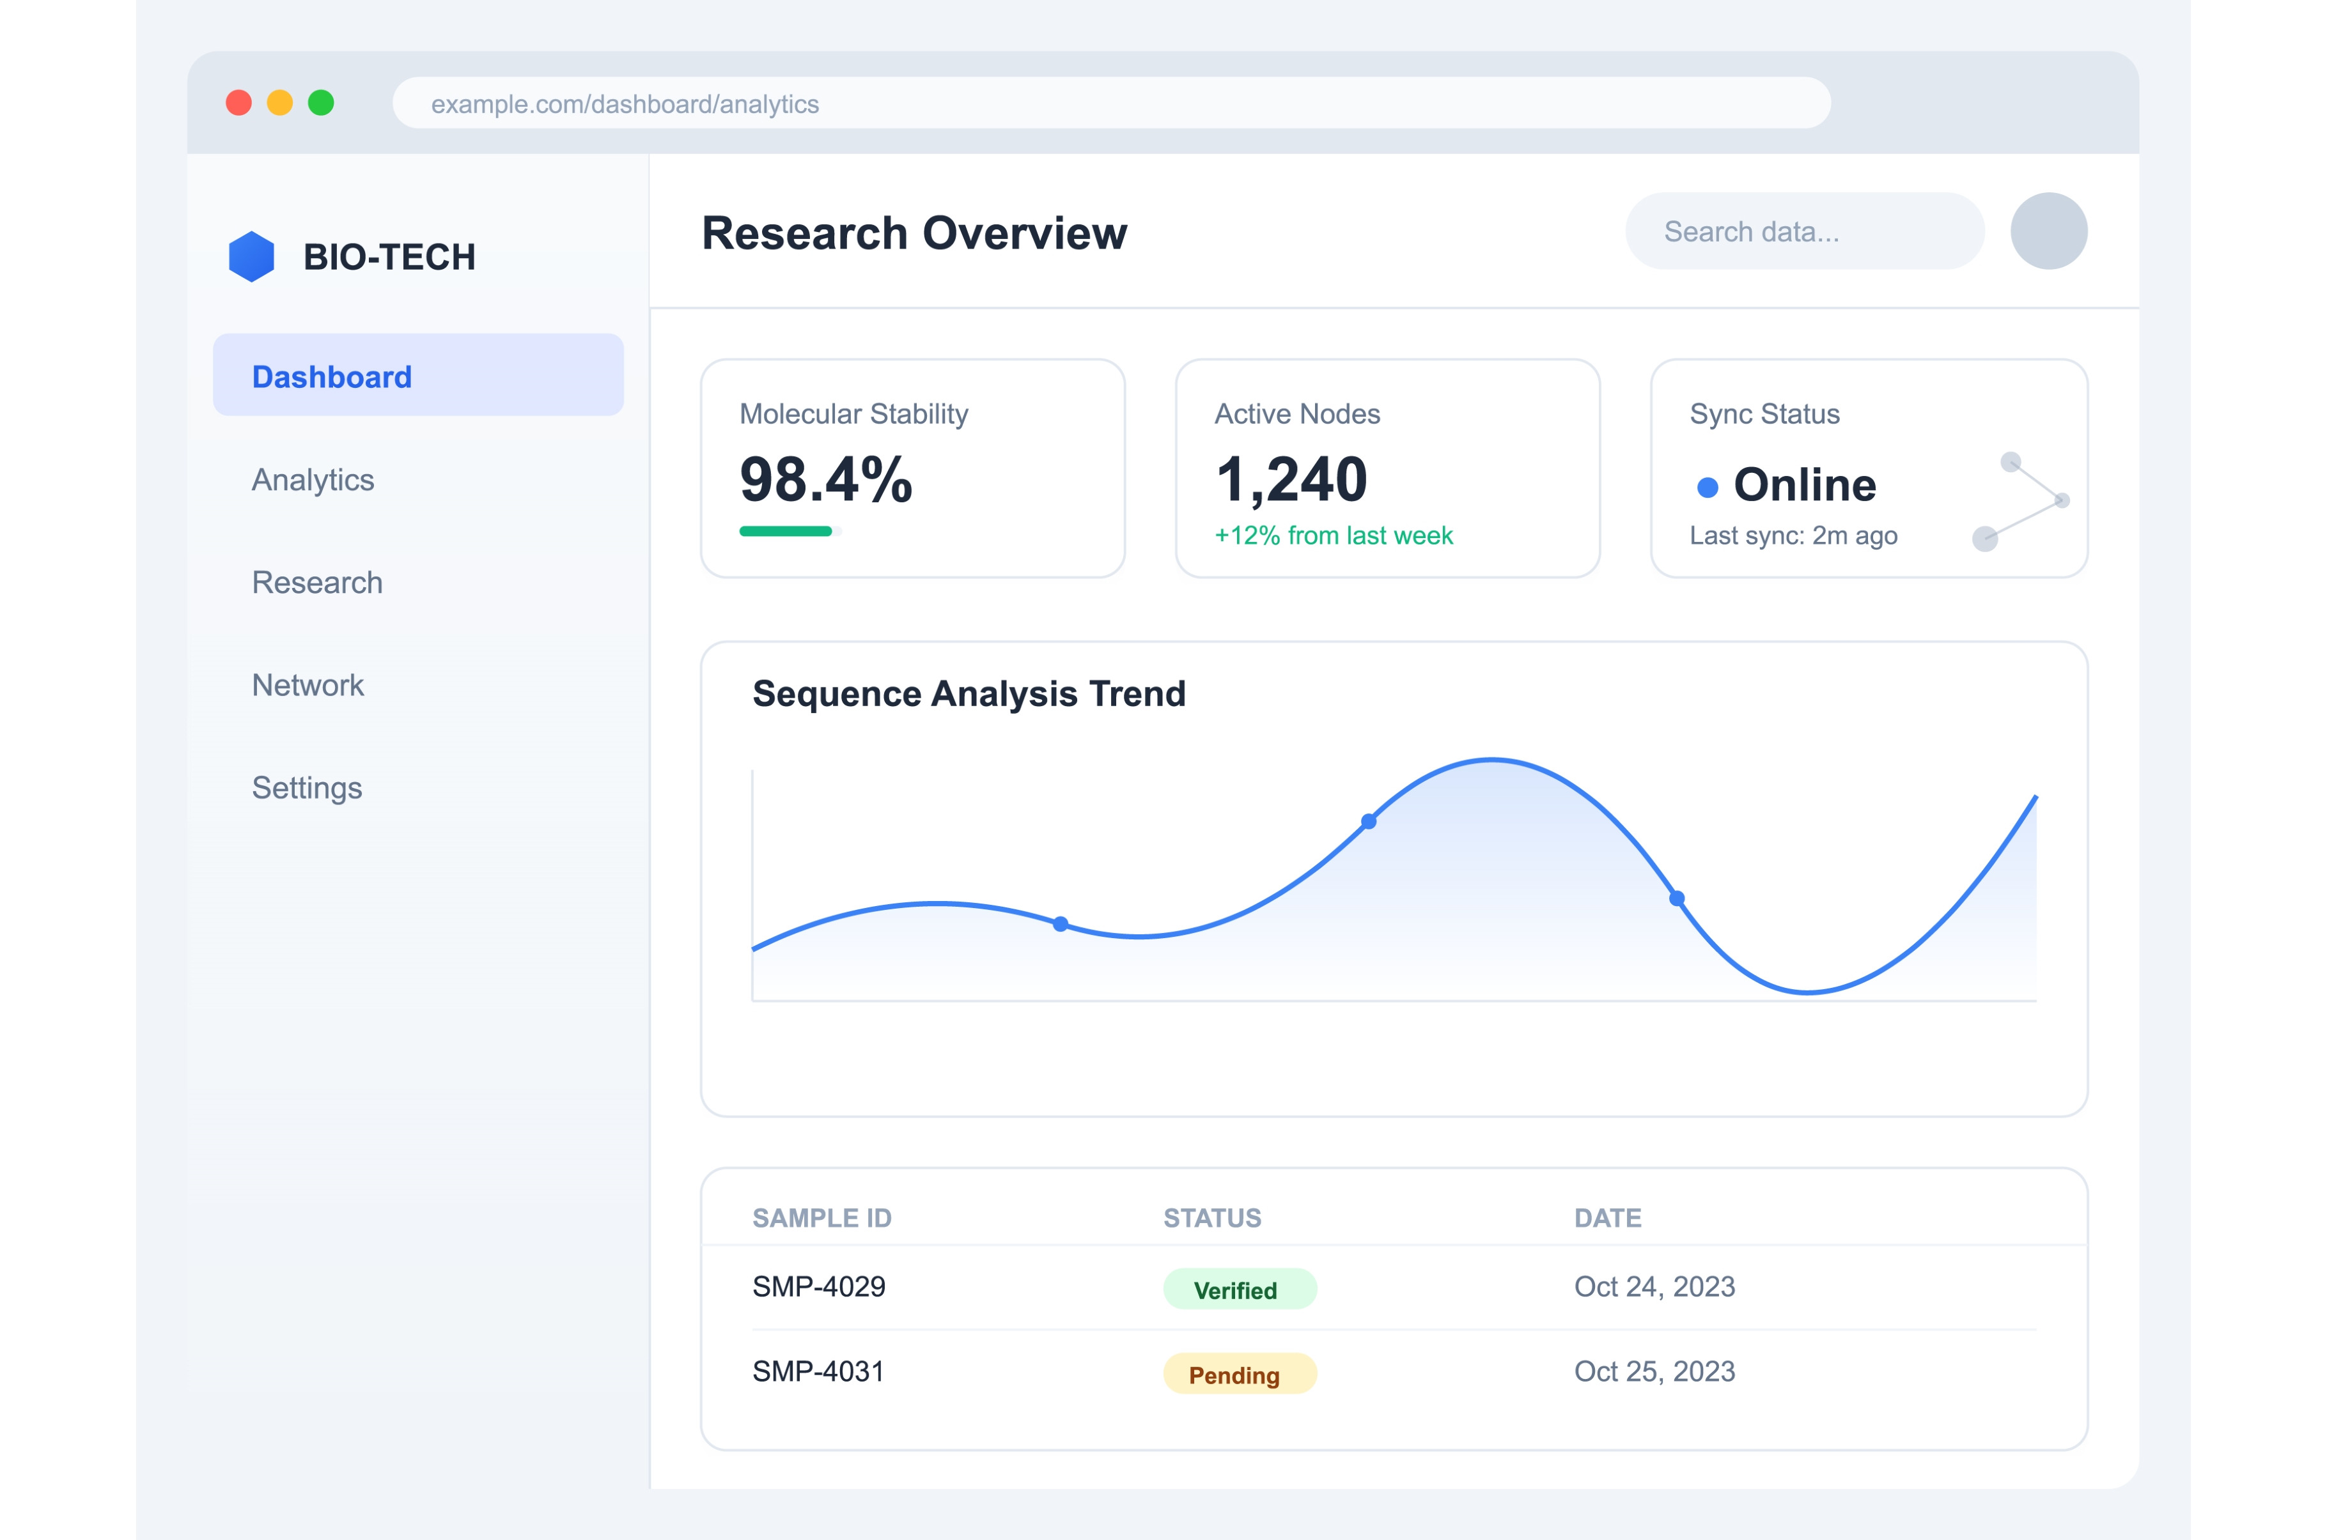Open the user avatar circle
This screenshot has height=1540, width=2327.
click(x=2048, y=231)
